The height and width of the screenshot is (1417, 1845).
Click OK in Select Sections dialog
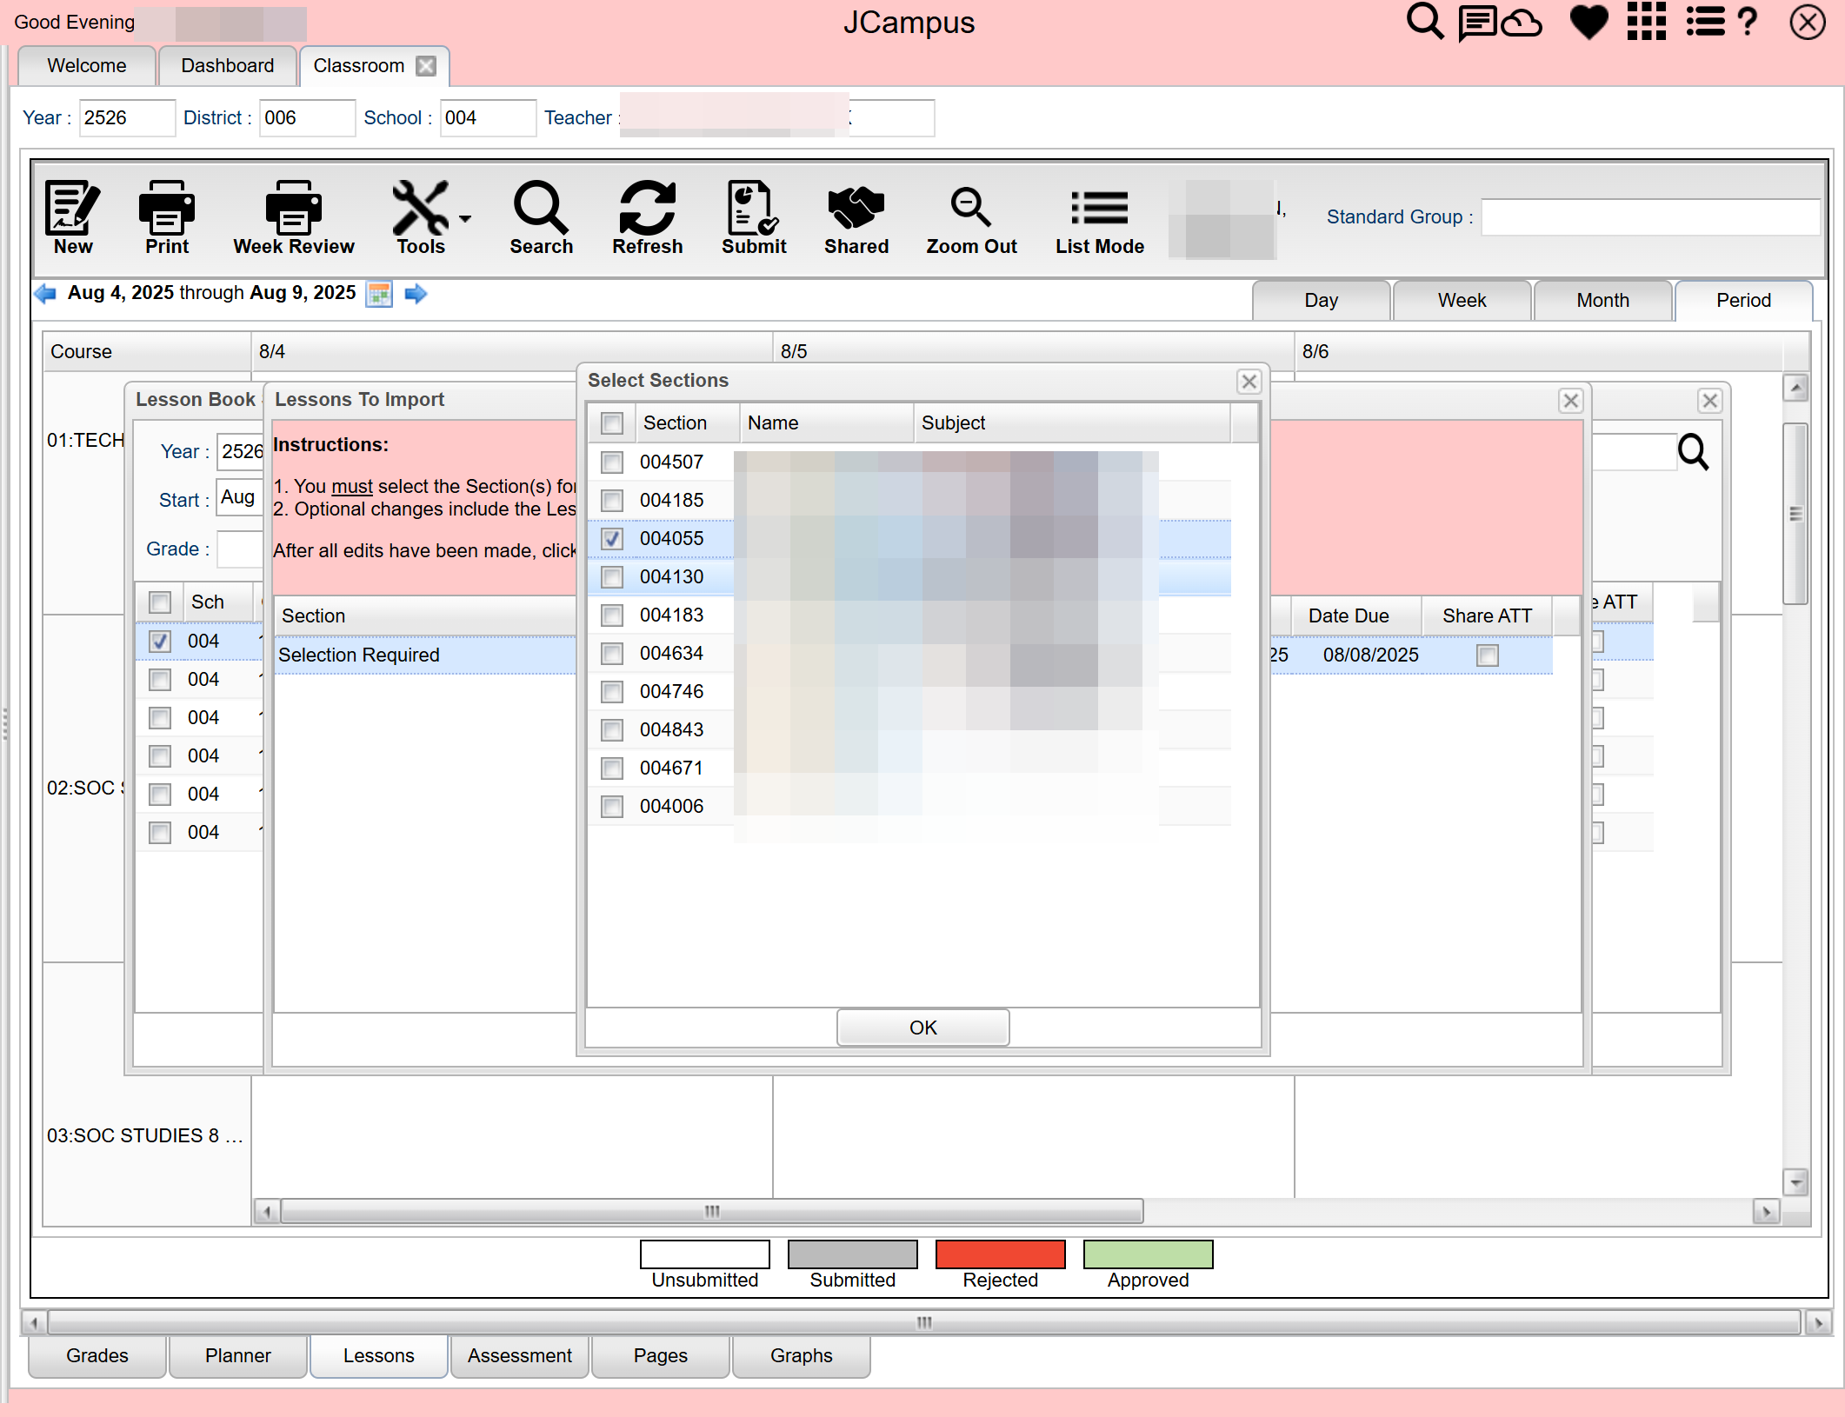(x=922, y=1028)
